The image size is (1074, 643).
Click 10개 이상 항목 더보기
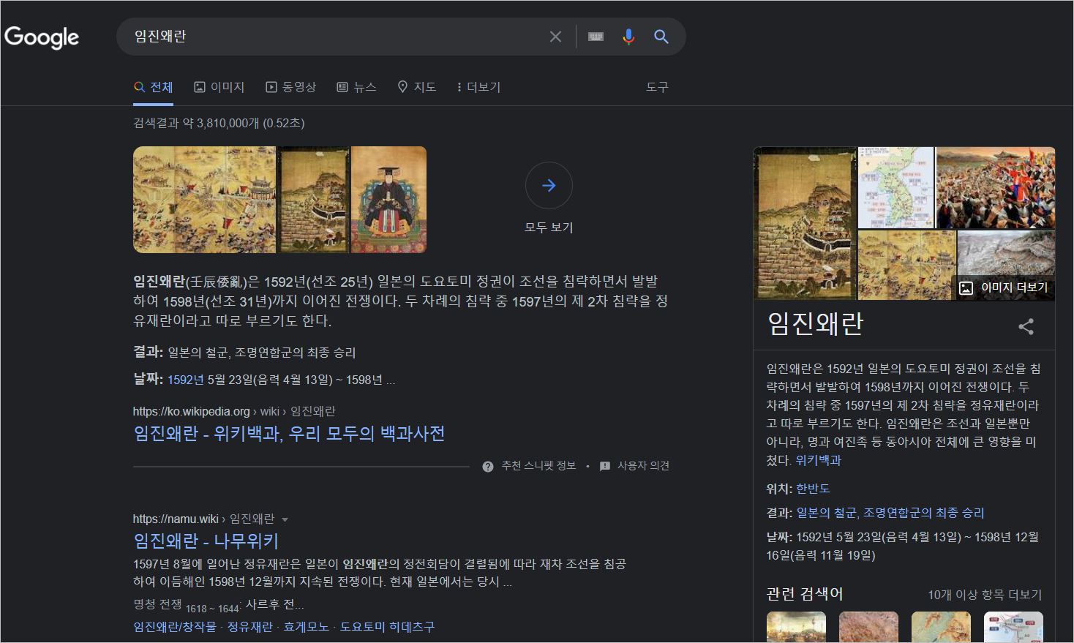(x=985, y=595)
